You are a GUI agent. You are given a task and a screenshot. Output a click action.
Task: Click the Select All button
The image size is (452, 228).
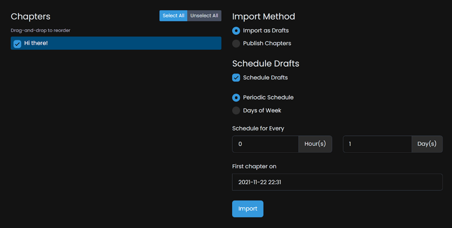173,15
